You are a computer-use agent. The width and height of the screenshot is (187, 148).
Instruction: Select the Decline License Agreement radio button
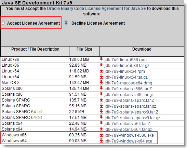pos(66,23)
